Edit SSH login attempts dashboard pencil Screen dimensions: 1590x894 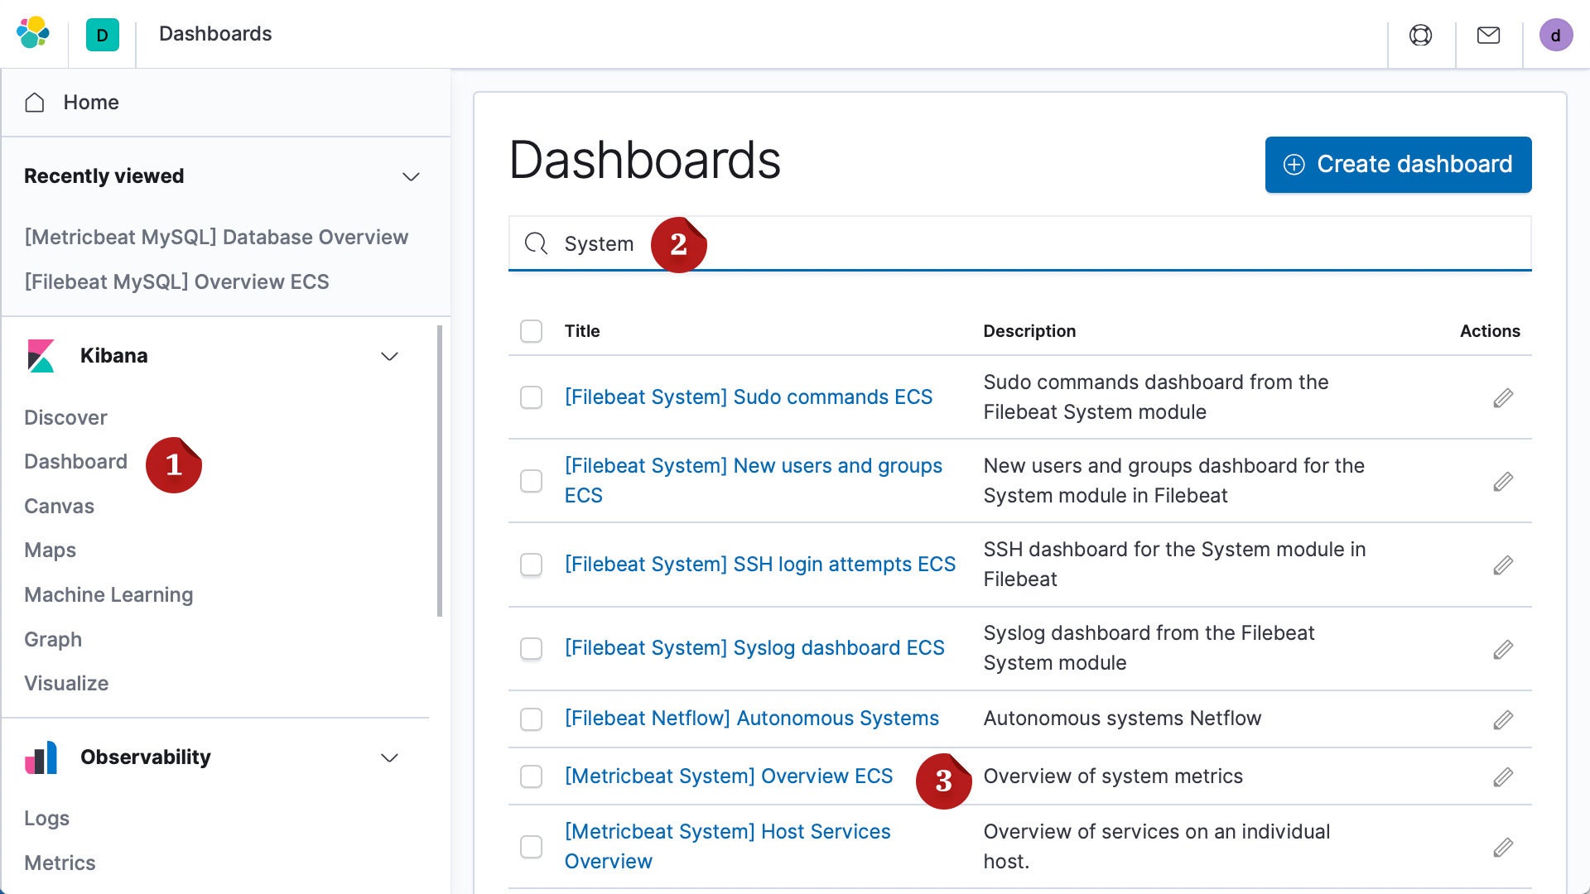click(x=1503, y=565)
